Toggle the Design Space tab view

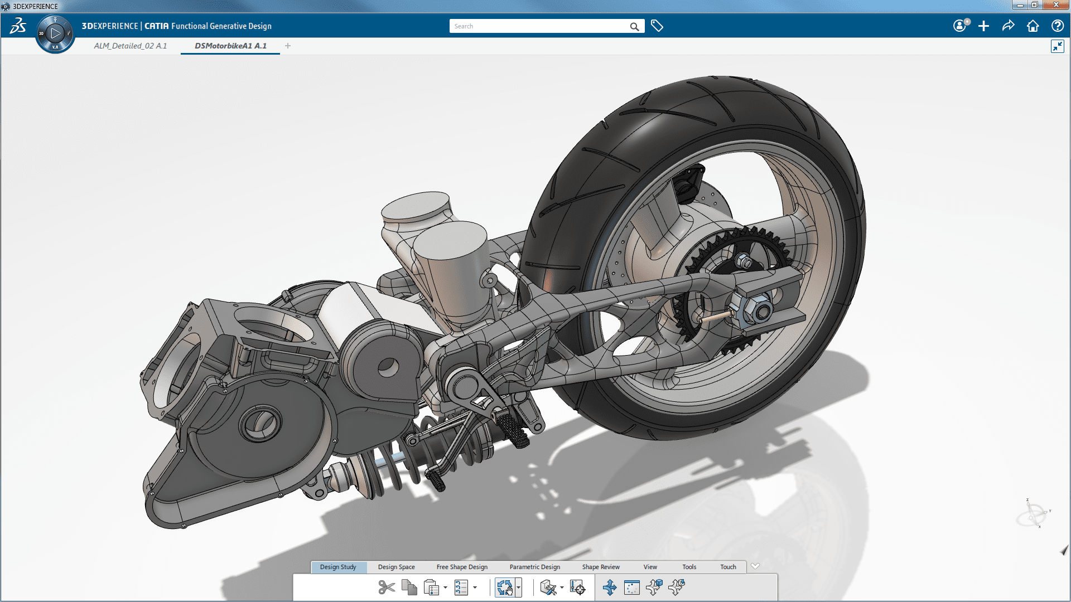[395, 566]
